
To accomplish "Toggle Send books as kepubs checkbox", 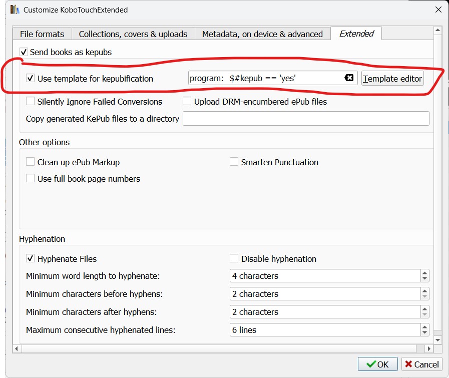I will click(x=24, y=52).
